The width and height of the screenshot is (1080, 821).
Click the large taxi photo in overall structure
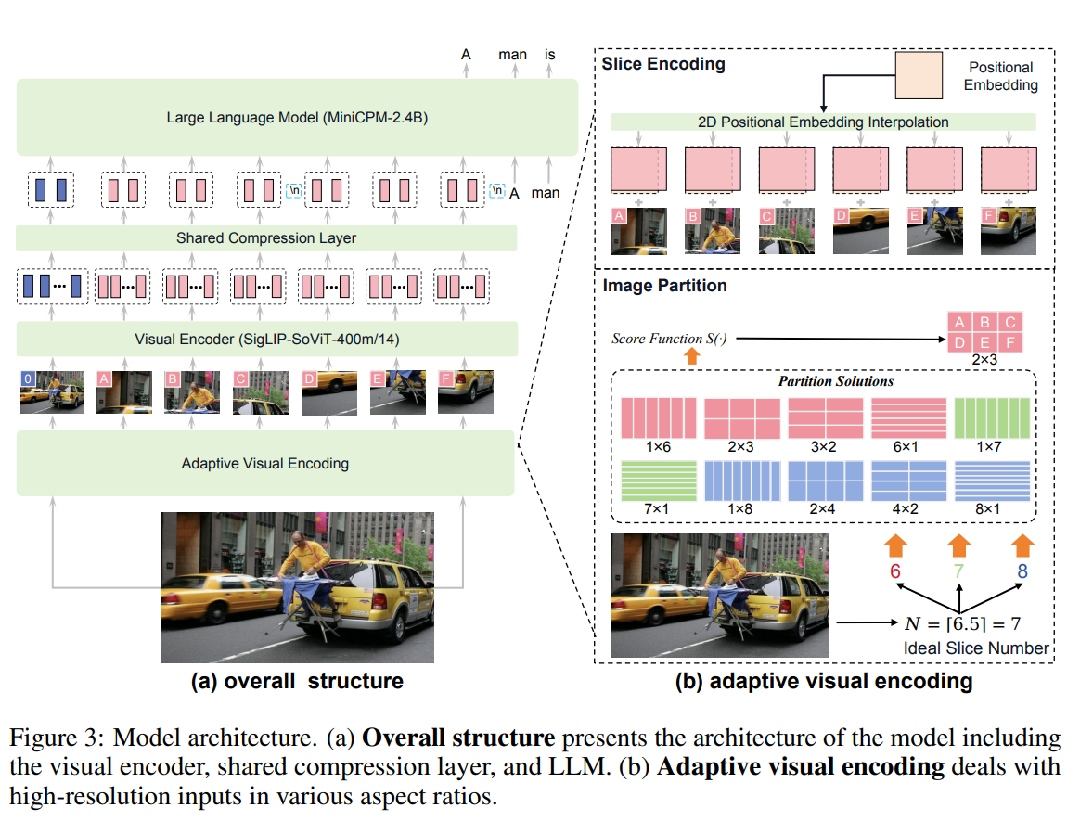pos(298,587)
